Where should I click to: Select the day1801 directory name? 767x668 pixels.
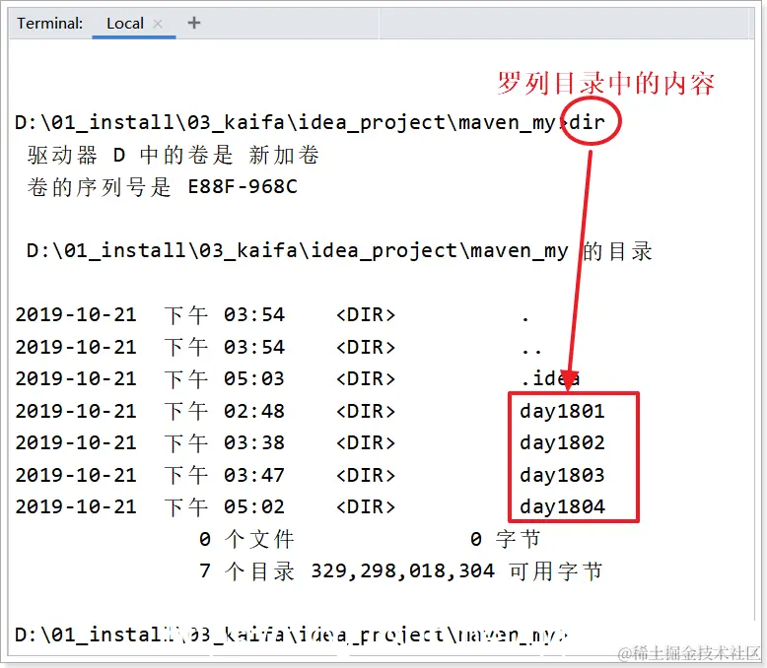click(x=562, y=411)
